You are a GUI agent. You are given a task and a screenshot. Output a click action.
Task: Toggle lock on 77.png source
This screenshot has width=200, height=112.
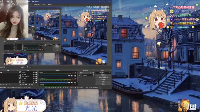pos(36,78)
